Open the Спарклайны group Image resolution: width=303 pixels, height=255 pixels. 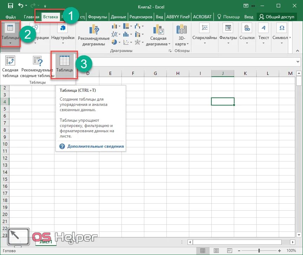pyautogui.click(x=205, y=34)
